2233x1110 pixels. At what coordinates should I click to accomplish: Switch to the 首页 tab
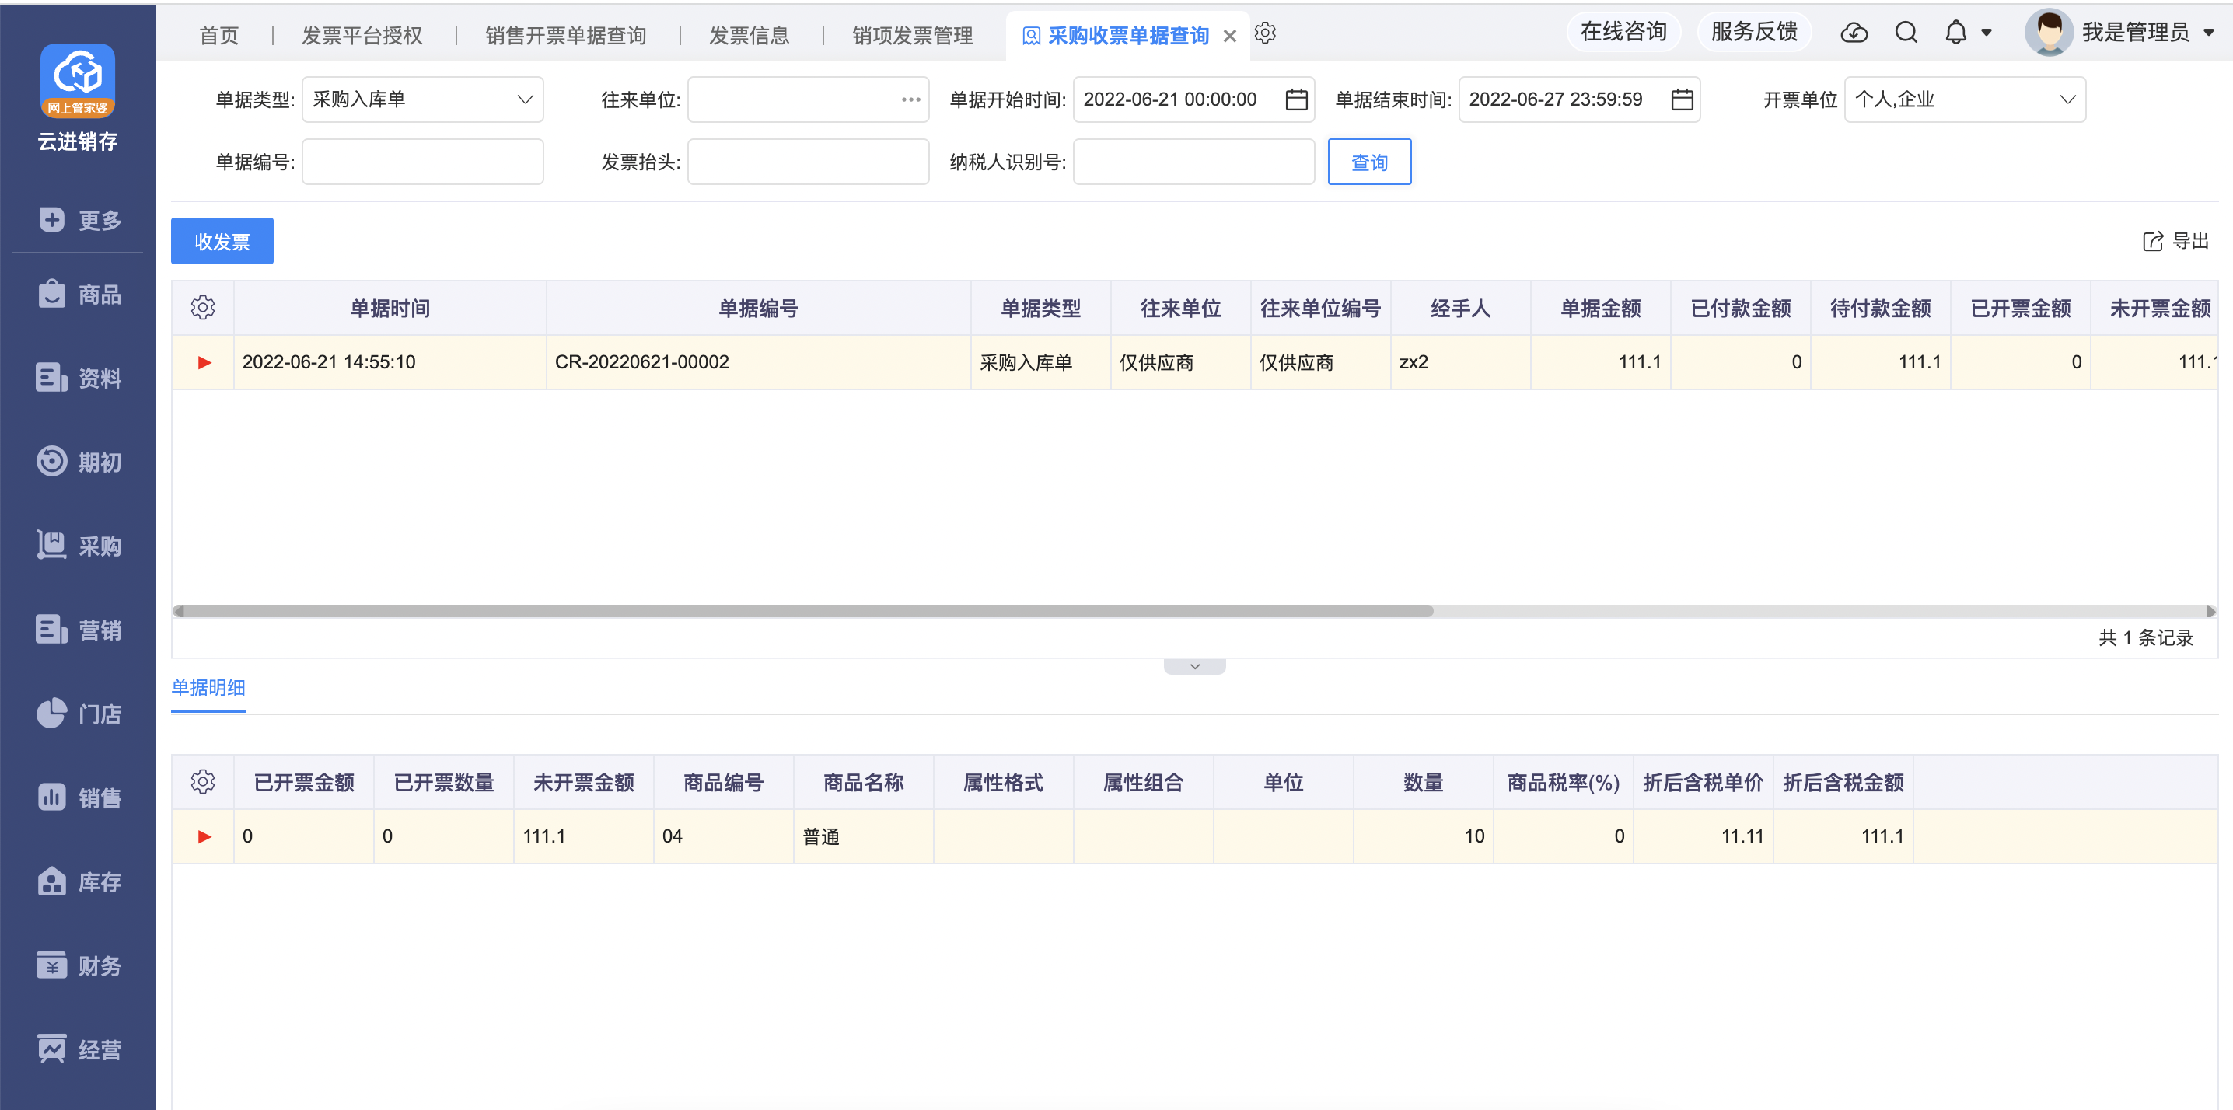(x=218, y=36)
